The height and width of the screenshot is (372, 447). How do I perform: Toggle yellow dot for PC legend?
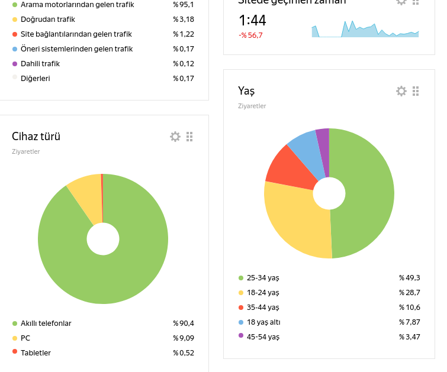(x=15, y=338)
